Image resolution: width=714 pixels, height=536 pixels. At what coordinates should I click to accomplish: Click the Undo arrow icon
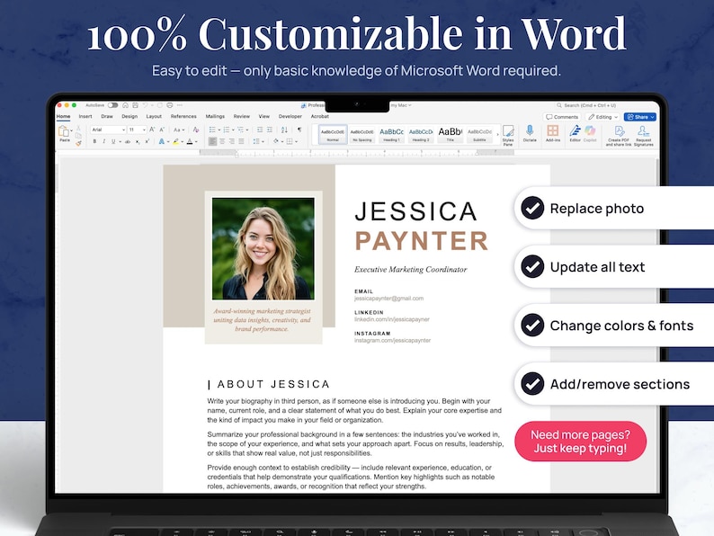tap(145, 105)
